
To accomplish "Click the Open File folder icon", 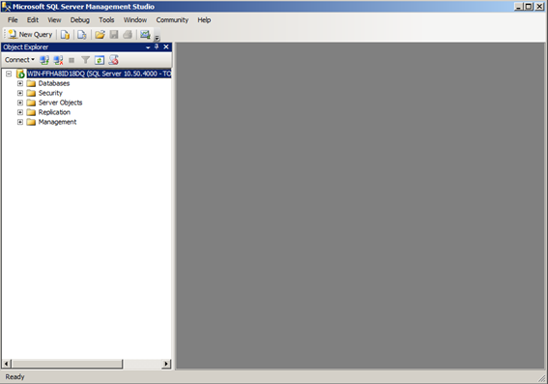I will point(100,34).
